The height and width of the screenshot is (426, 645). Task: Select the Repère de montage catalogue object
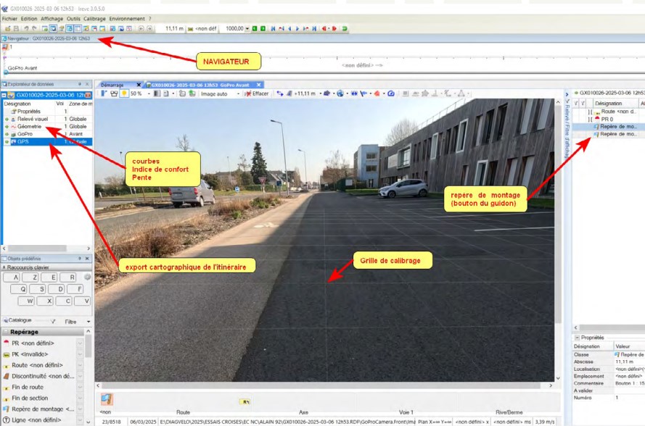click(x=44, y=409)
